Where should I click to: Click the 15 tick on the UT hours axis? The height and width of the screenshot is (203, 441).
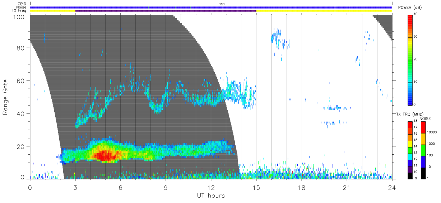point(256,187)
